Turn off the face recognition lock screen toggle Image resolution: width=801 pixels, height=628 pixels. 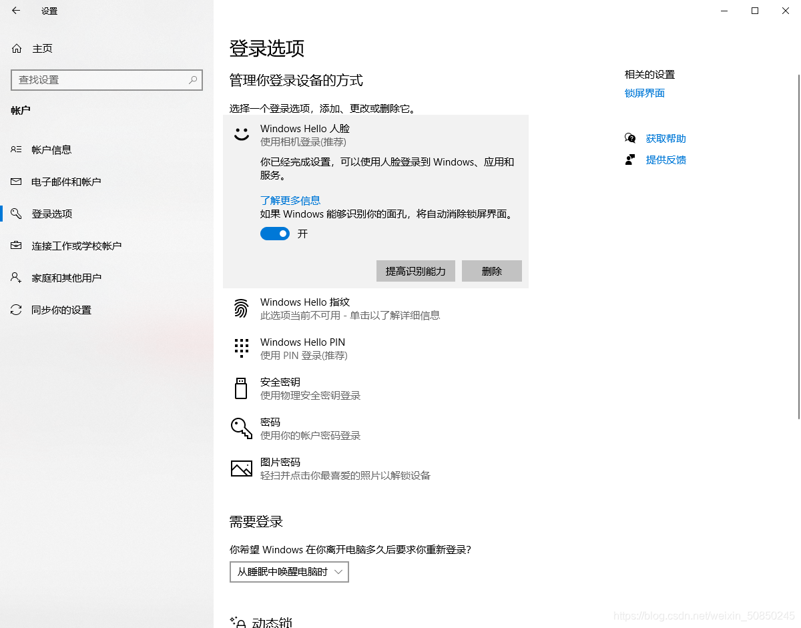(x=274, y=234)
